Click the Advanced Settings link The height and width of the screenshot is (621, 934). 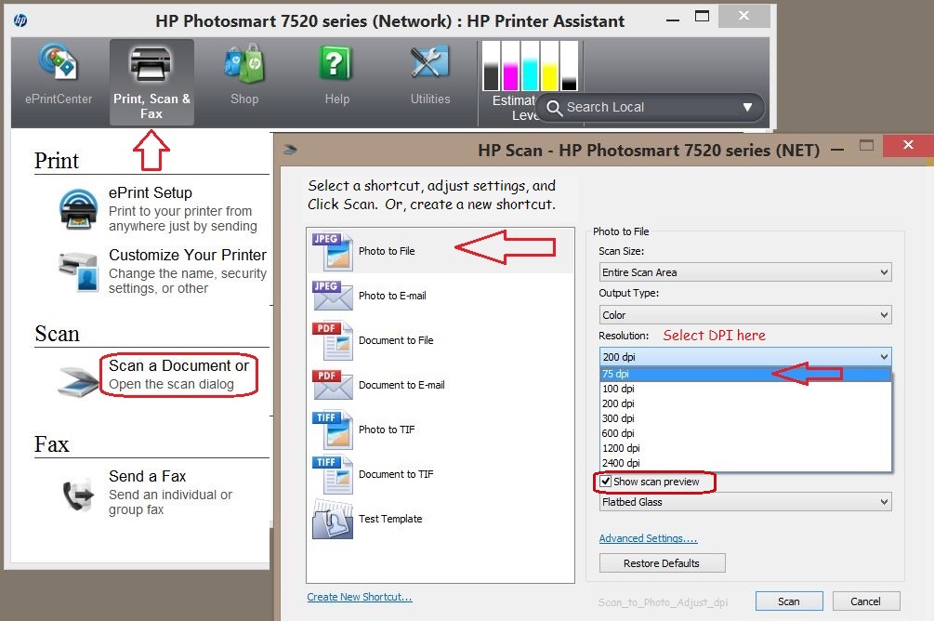coord(648,537)
